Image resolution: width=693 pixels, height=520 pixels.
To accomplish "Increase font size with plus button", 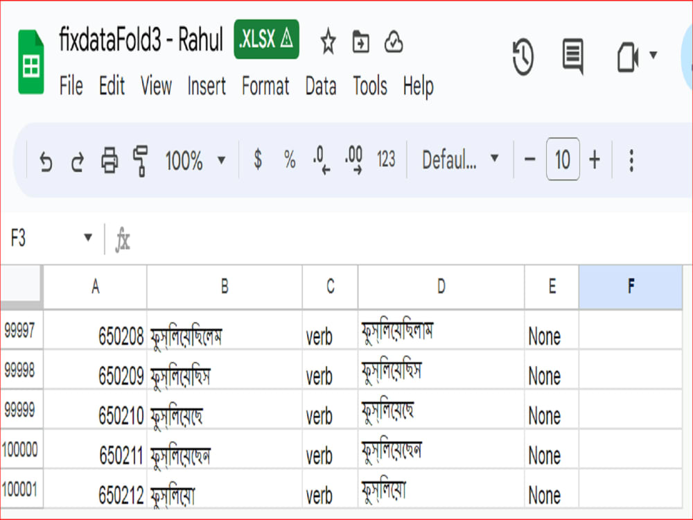I will click(x=595, y=159).
